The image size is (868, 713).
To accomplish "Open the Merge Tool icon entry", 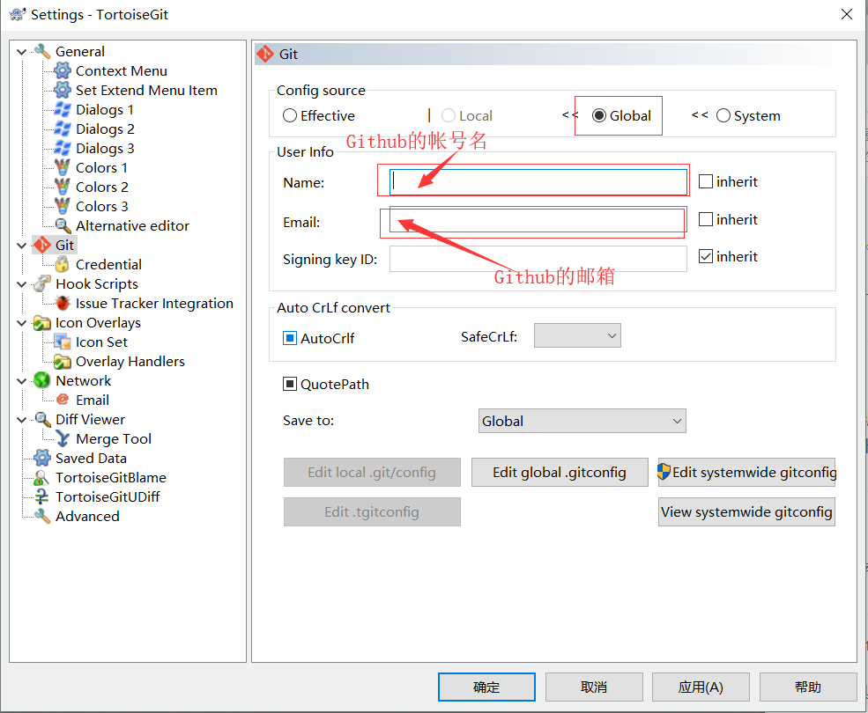I will click(62, 439).
